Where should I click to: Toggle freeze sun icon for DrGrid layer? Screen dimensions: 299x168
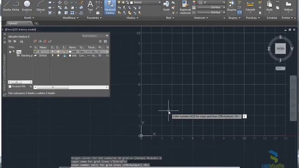point(58,56)
